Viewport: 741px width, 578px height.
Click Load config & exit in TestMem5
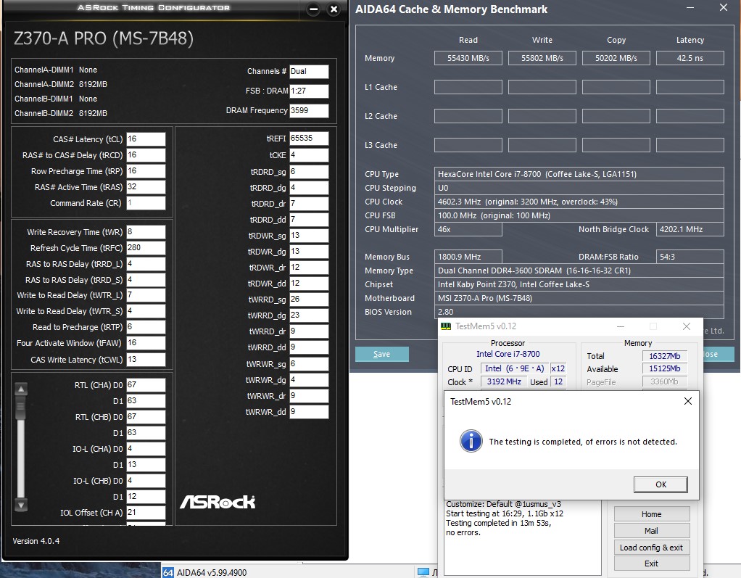point(652,548)
